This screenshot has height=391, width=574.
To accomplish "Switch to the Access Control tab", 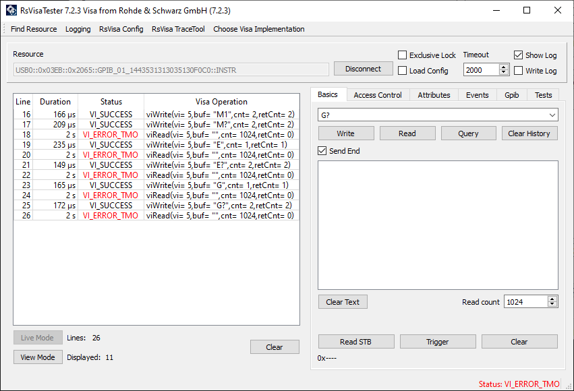I will [378, 95].
